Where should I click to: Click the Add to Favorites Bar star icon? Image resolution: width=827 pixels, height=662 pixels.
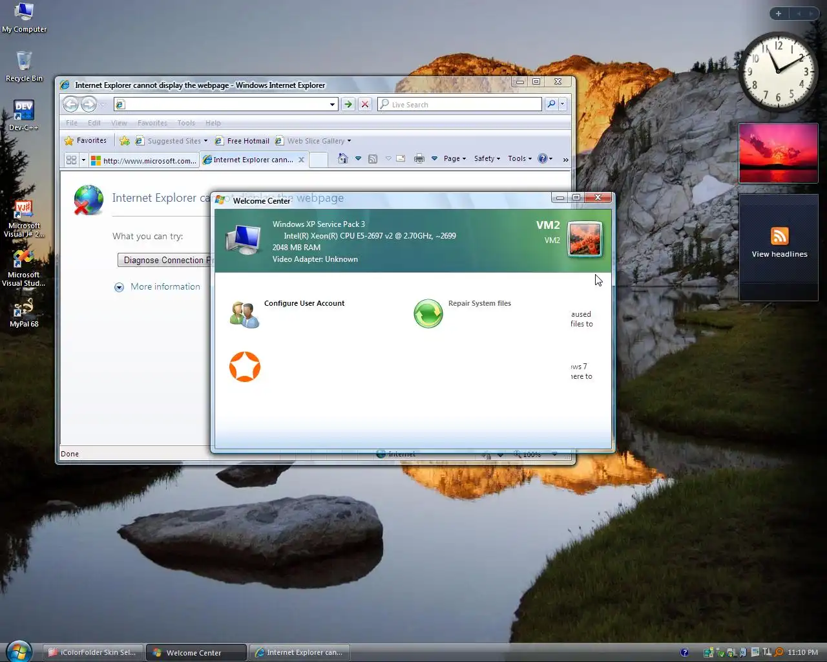[125, 140]
